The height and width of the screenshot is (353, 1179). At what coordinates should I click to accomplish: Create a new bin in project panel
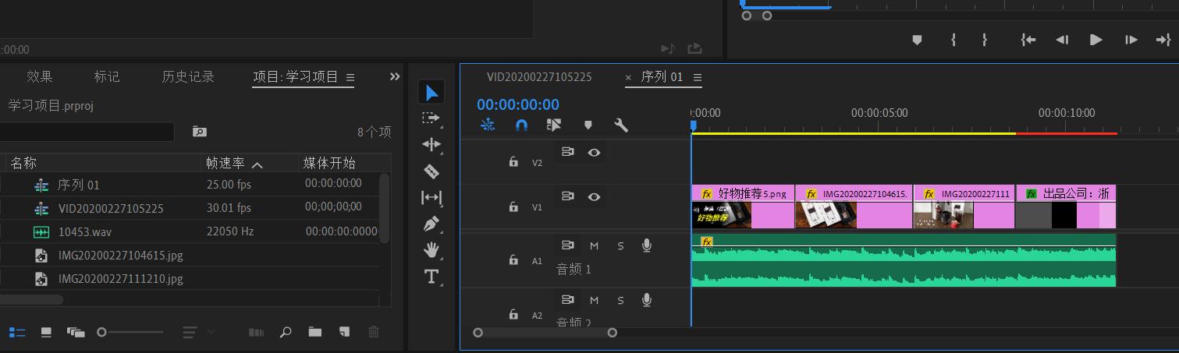[x=314, y=332]
